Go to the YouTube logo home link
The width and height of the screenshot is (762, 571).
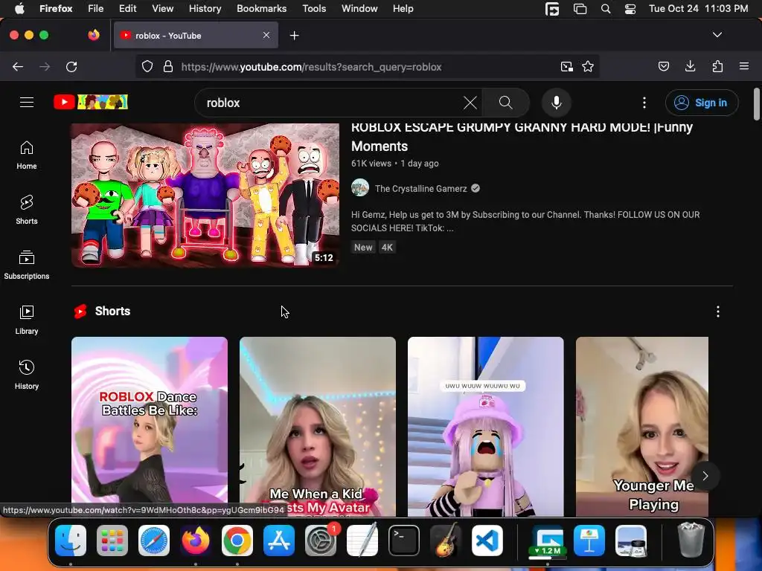pyautogui.click(x=91, y=102)
